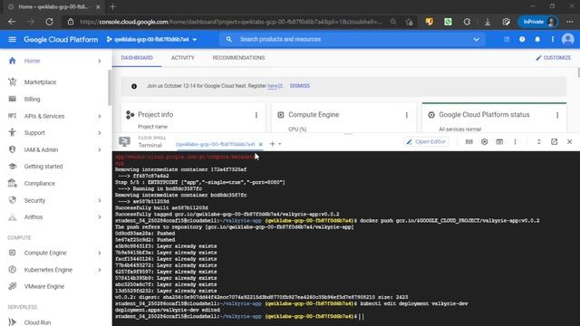
Task: Open Google Cloud Platform status card menu
Action: click(x=557, y=115)
